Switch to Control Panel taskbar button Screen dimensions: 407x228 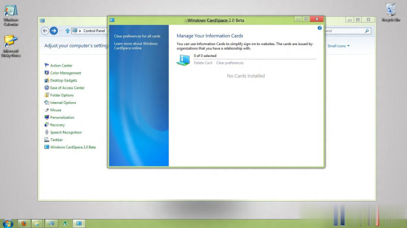pos(52,223)
